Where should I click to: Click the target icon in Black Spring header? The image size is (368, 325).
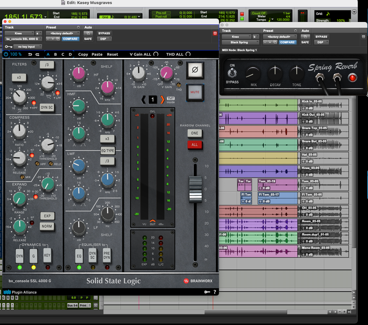pos(363,37)
